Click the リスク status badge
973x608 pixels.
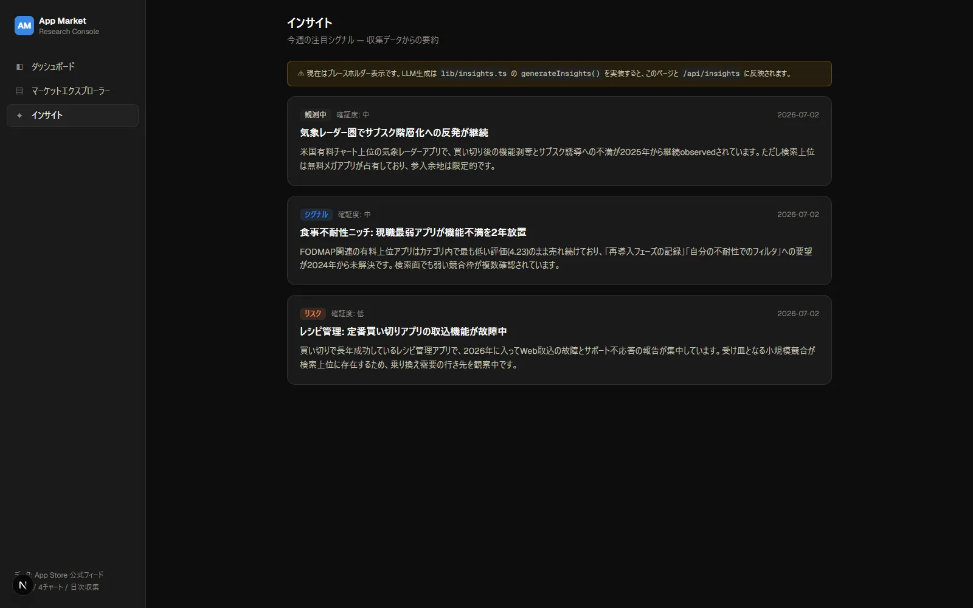[x=313, y=314]
